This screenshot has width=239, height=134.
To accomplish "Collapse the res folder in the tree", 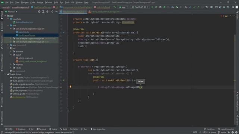I will [8, 48].
